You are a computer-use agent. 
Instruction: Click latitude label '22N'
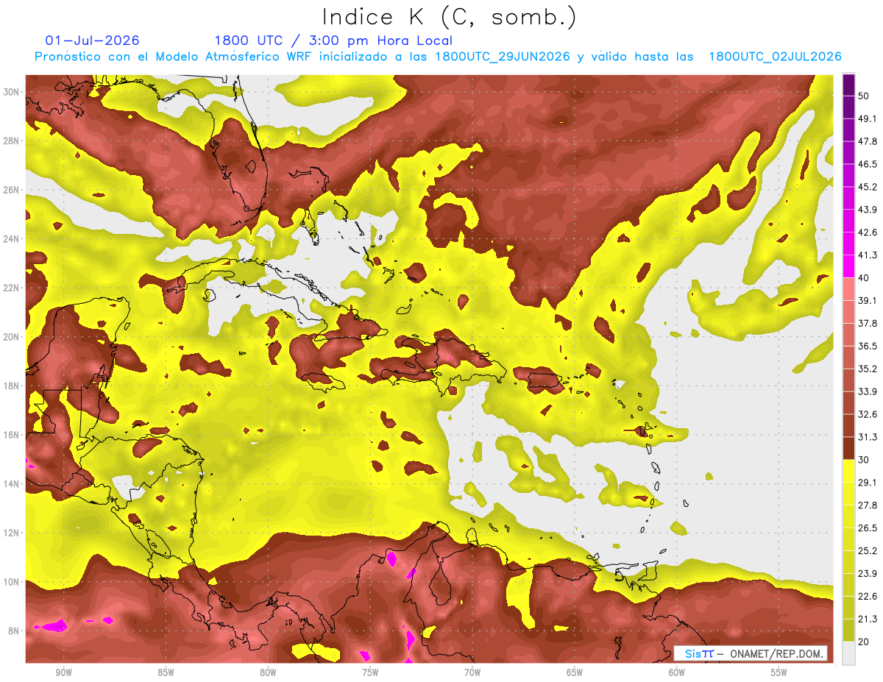point(12,288)
